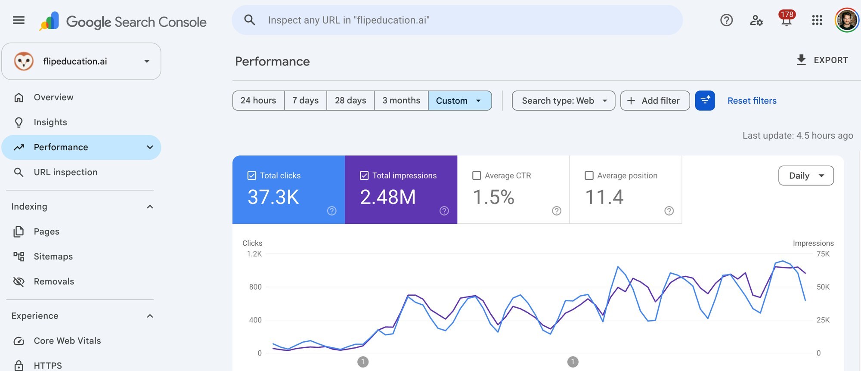The width and height of the screenshot is (861, 371).
Task: Collapse the Experience section
Action: (150, 316)
